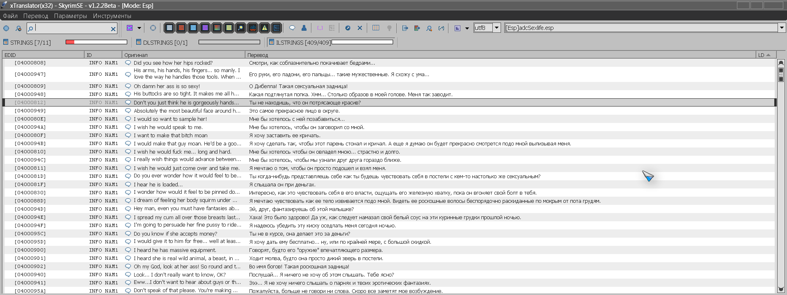Click the purple brackets icon in toolbar
Screen dimensions: 787x295
[x=320, y=28]
